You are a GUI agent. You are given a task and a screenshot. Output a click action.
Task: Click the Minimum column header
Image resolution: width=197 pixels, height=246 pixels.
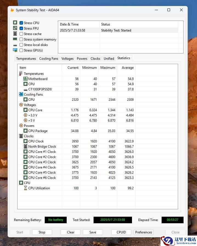(89, 68)
